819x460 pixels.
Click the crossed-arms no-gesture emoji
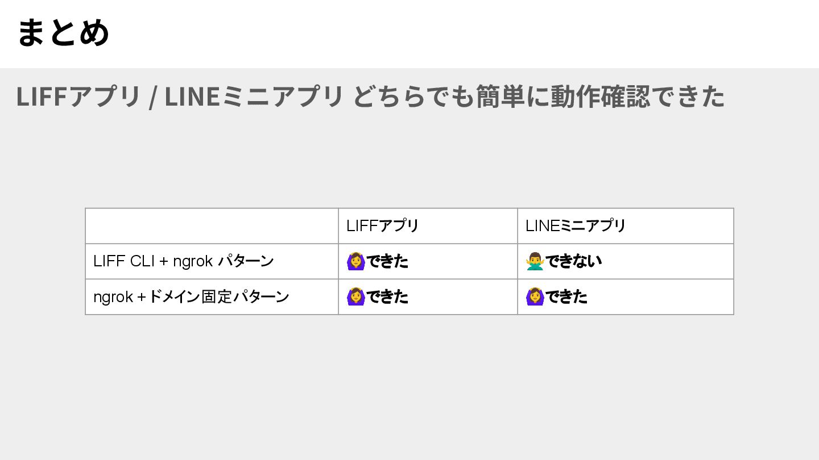pyautogui.click(x=535, y=261)
